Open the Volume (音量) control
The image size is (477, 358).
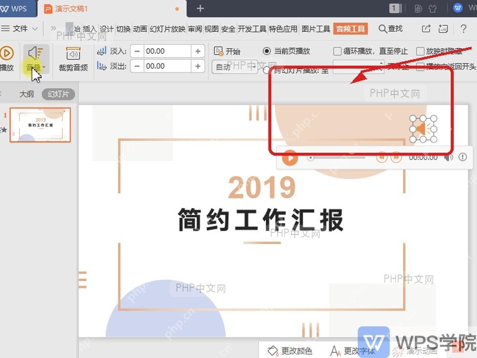(x=36, y=59)
